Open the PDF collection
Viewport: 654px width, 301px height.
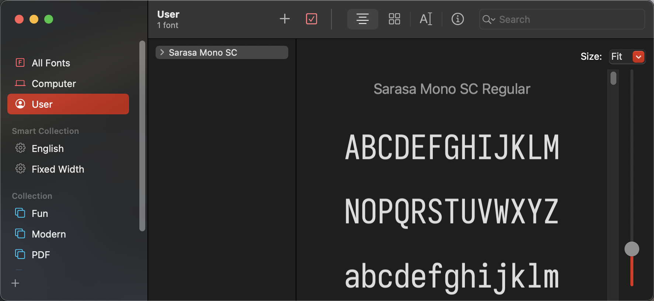point(68,255)
